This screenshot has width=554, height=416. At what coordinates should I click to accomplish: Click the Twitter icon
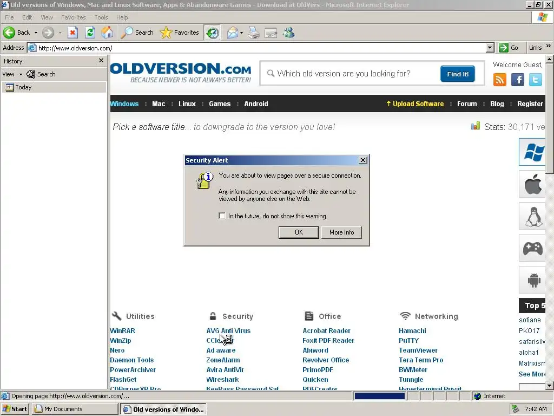535,80
